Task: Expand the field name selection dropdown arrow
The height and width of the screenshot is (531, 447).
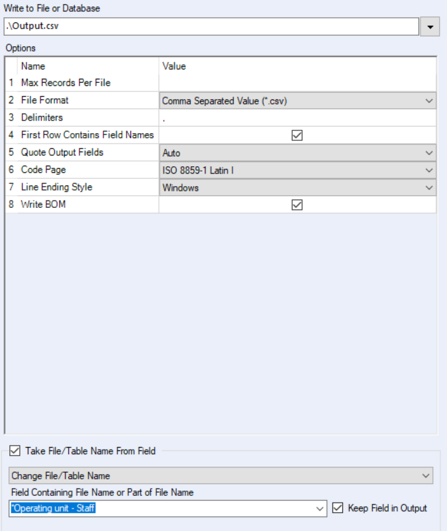Action: tap(321, 508)
